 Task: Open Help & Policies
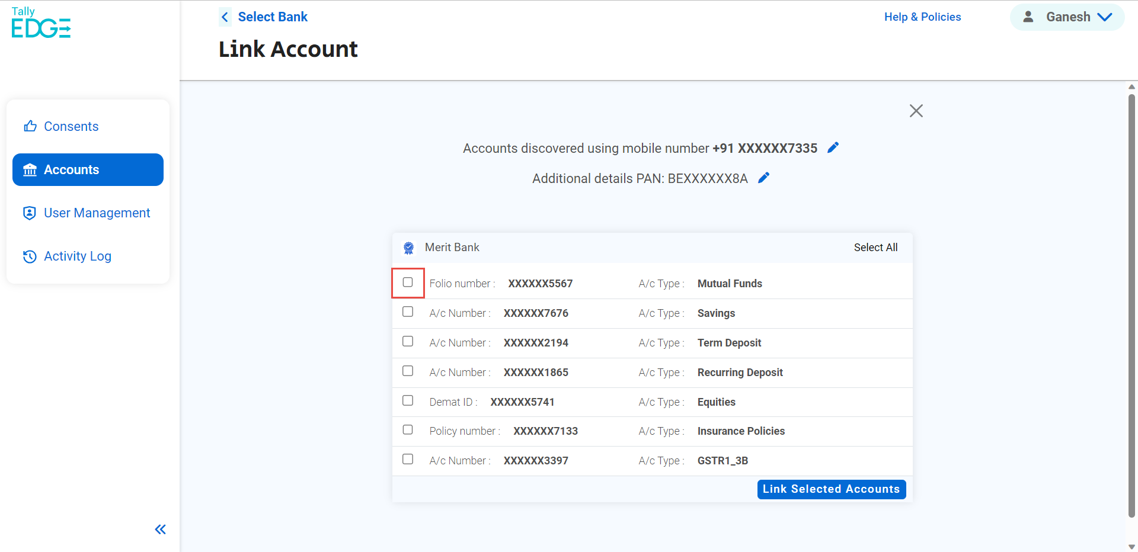(922, 17)
